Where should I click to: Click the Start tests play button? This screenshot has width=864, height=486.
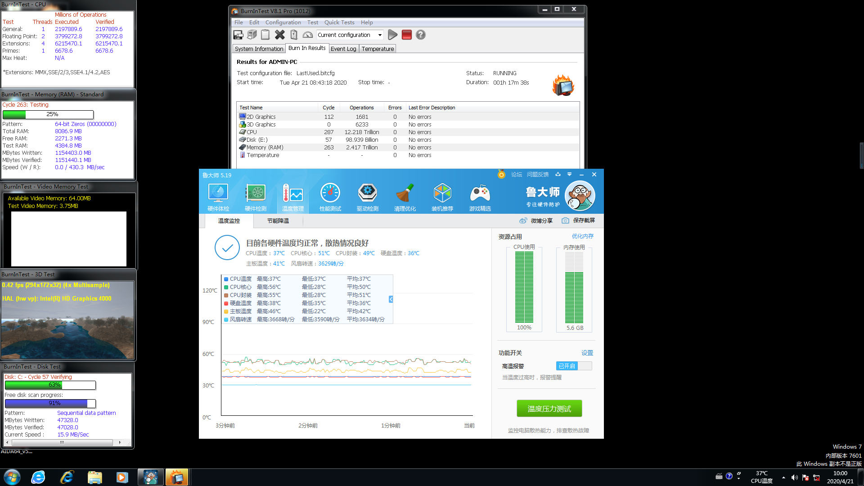392,35
